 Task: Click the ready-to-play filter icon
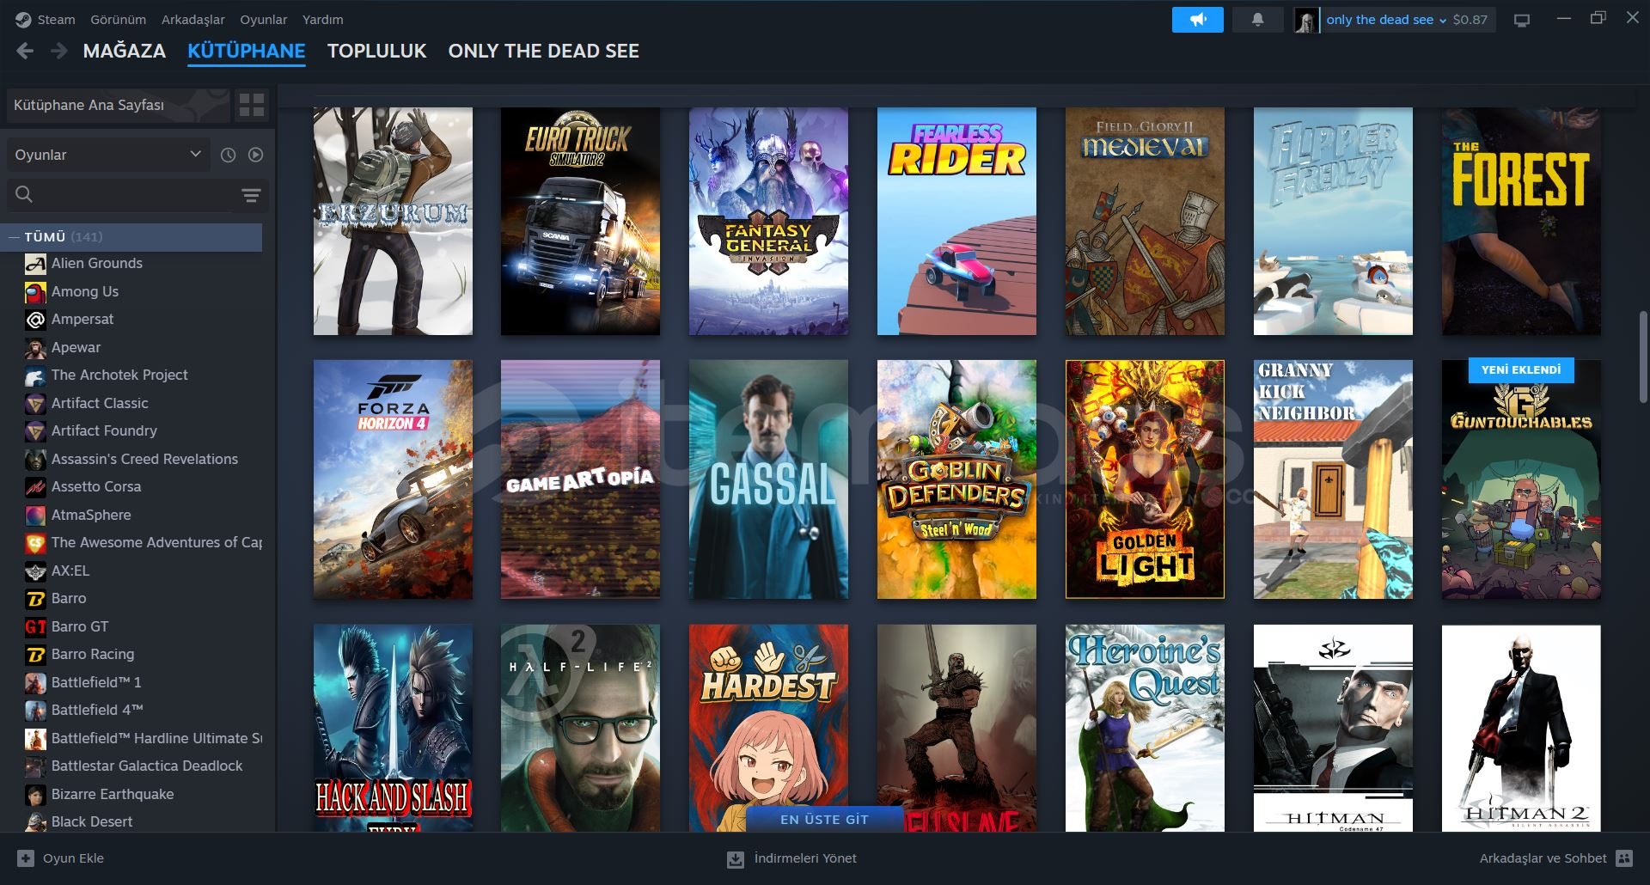click(255, 155)
